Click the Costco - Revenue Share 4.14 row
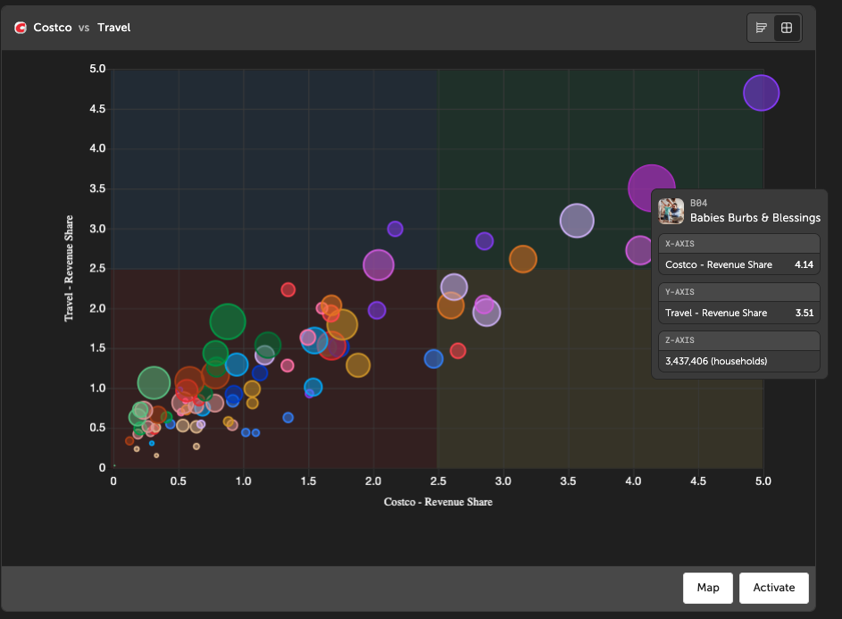Screen dimensions: 842x619 (x=739, y=264)
